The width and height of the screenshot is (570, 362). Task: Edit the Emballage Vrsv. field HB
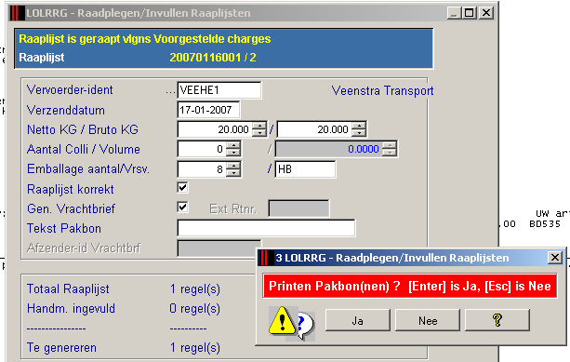(305, 169)
